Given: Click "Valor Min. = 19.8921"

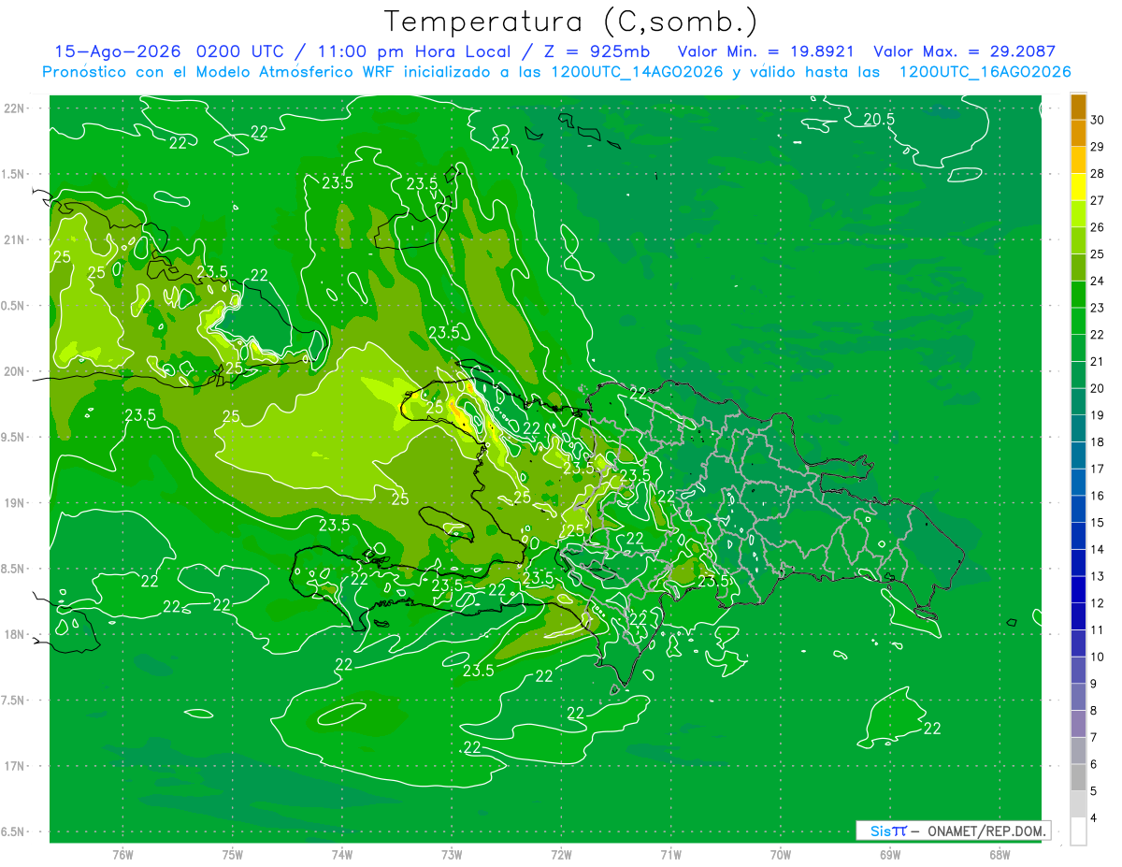Looking at the screenshot, I should tap(767, 51).
